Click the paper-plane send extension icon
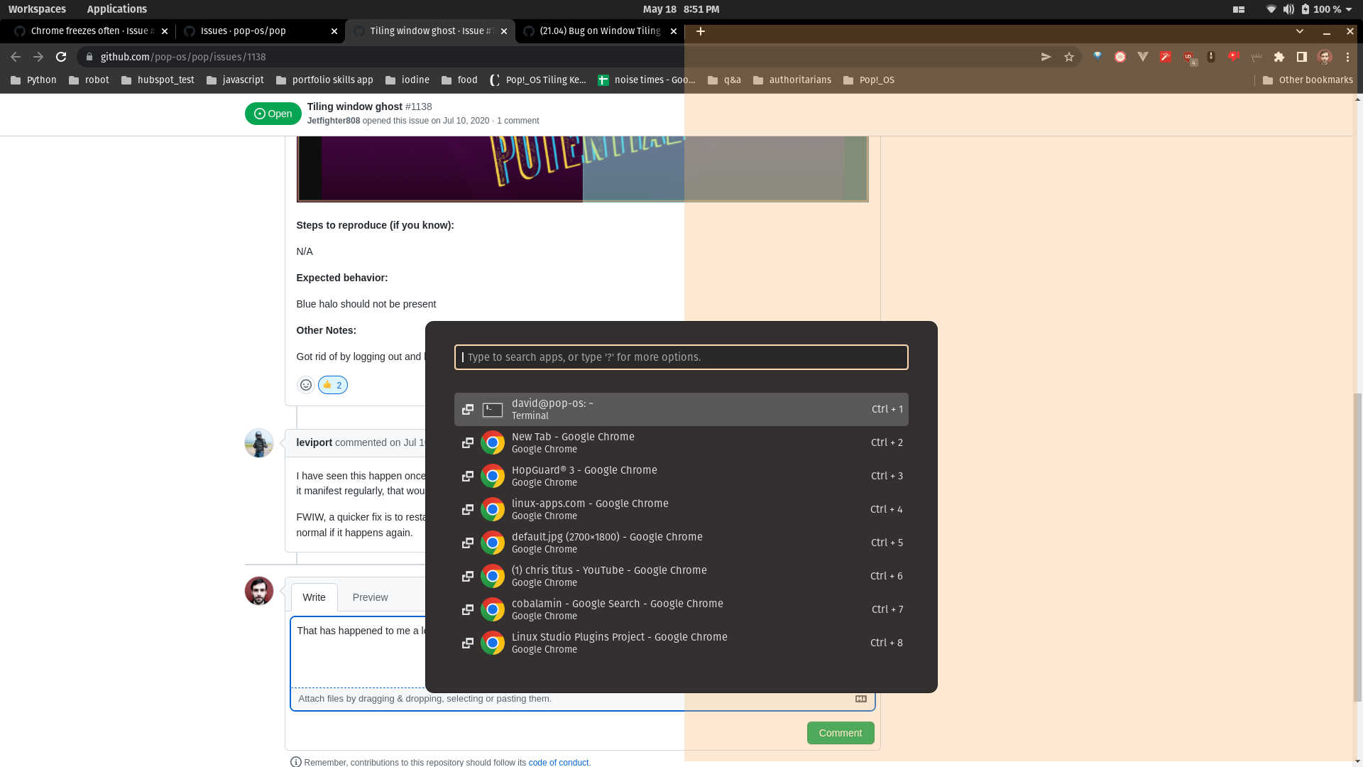Screen dimensions: 1363x767 point(1046,57)
